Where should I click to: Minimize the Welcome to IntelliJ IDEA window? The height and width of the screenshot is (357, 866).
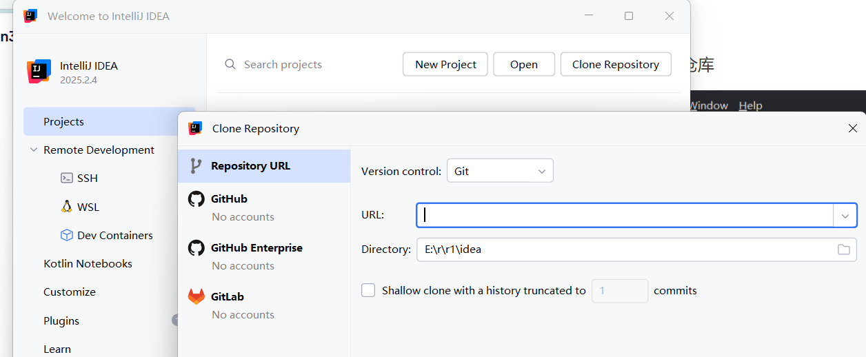588,16
